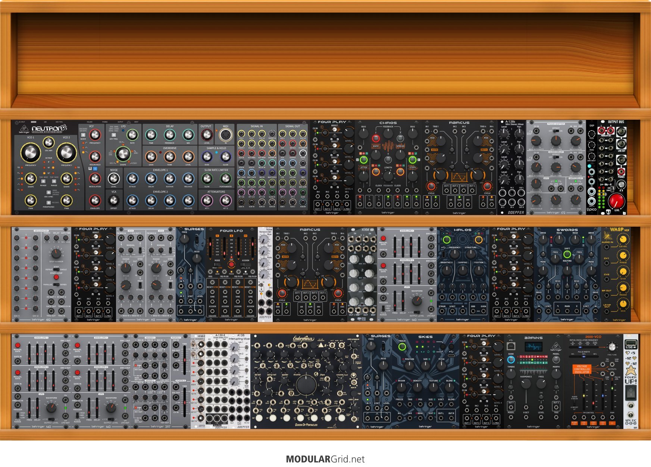The width and height of the screenshot is (651, 467).
Task: Click the ATT 2 attenuator knob on Neutron
Action: 226,201
